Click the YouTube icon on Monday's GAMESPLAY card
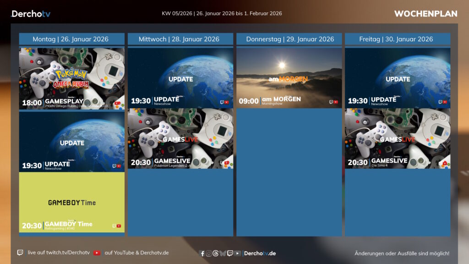The height and width of the screenshot is (264, 469). pyautogui.click(x=118, y=104)
